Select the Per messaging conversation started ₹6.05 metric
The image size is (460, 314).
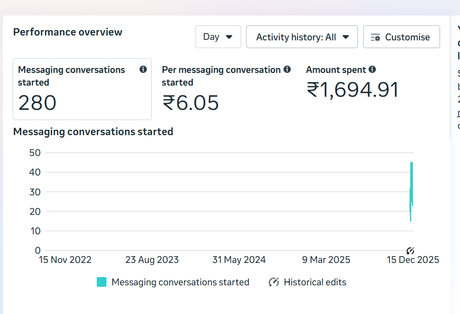pyautogui.click(x=226, y=89)
